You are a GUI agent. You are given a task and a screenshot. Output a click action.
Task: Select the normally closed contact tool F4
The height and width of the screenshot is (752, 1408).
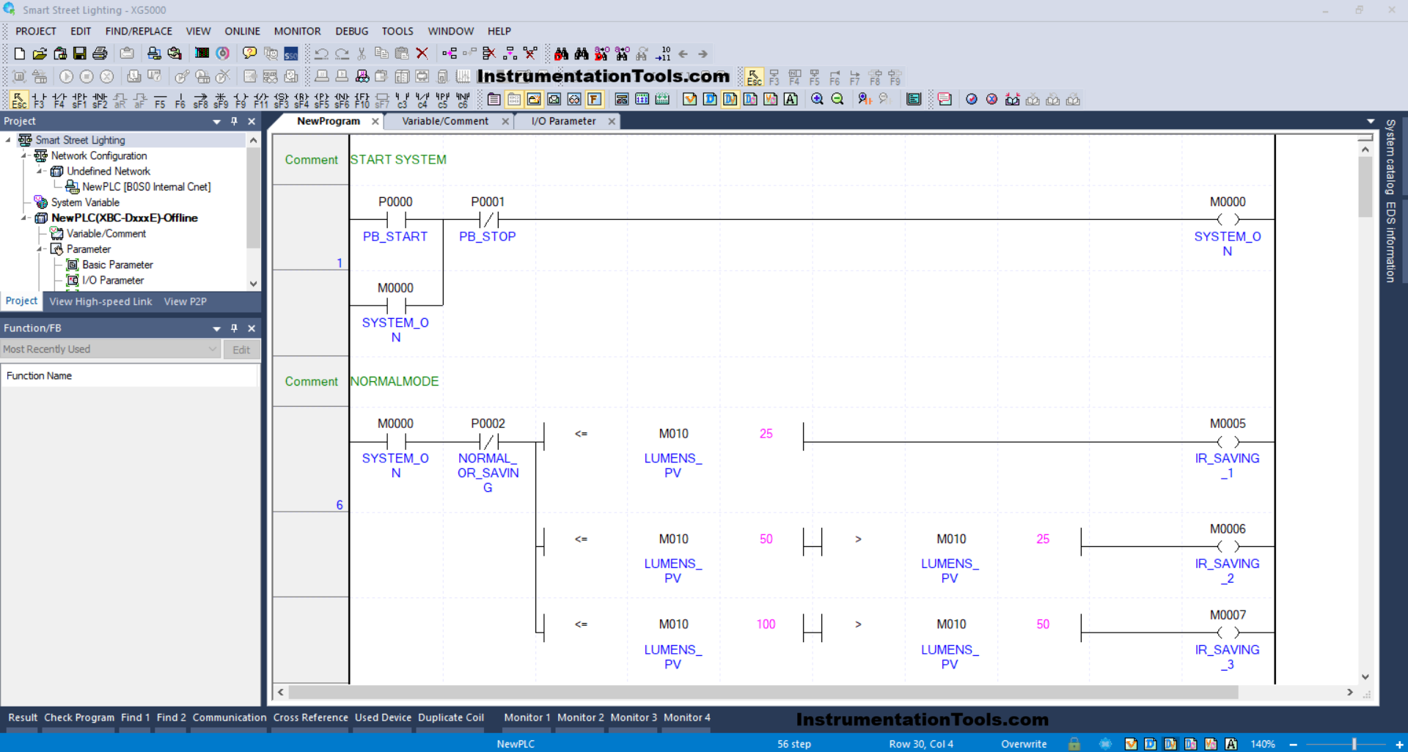[59, 99]
